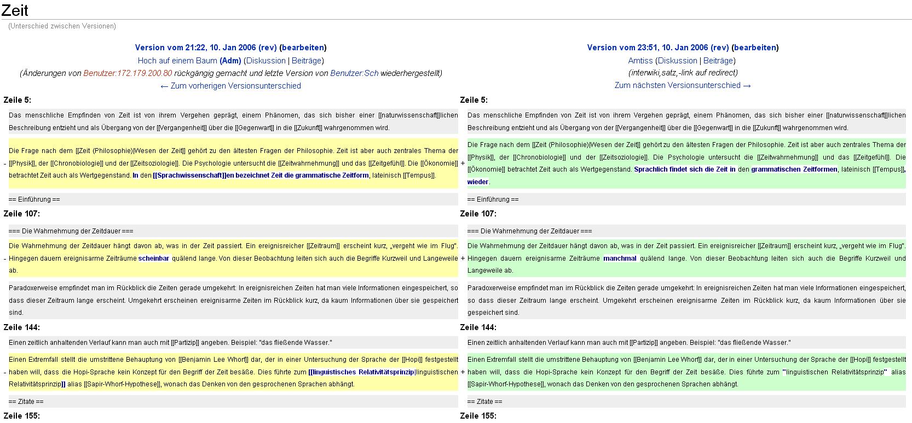This screenshot has width=912, height=423.
Task: Click the page heading 'Zeit'
Action: point(15,10)
